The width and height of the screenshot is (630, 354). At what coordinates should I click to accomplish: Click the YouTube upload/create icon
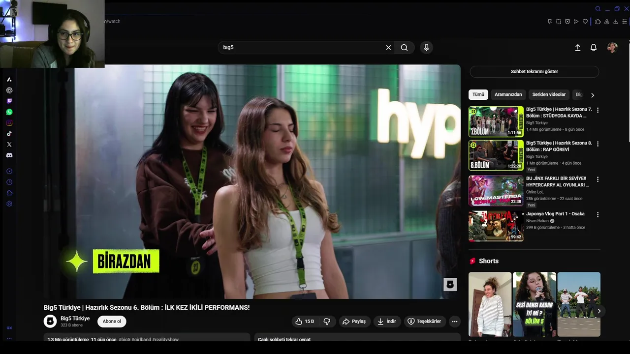(x=578, y=48)
